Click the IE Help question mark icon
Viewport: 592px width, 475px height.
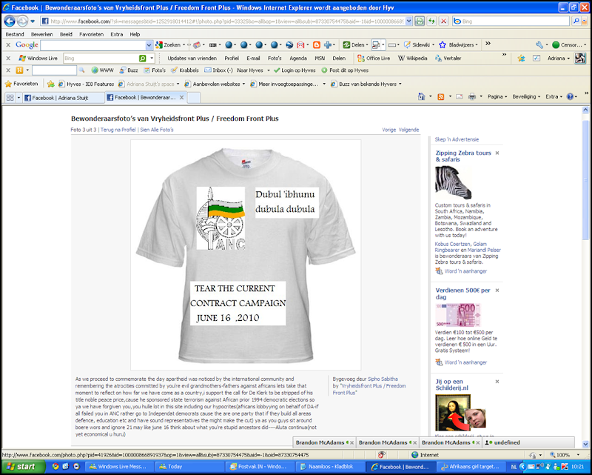point(570,97)
